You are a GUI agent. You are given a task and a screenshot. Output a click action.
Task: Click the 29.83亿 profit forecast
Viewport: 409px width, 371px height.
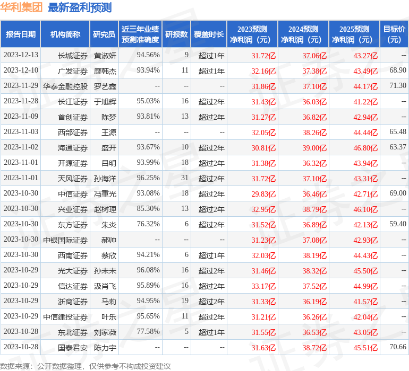pyautogui.click(x=263, y=194)
